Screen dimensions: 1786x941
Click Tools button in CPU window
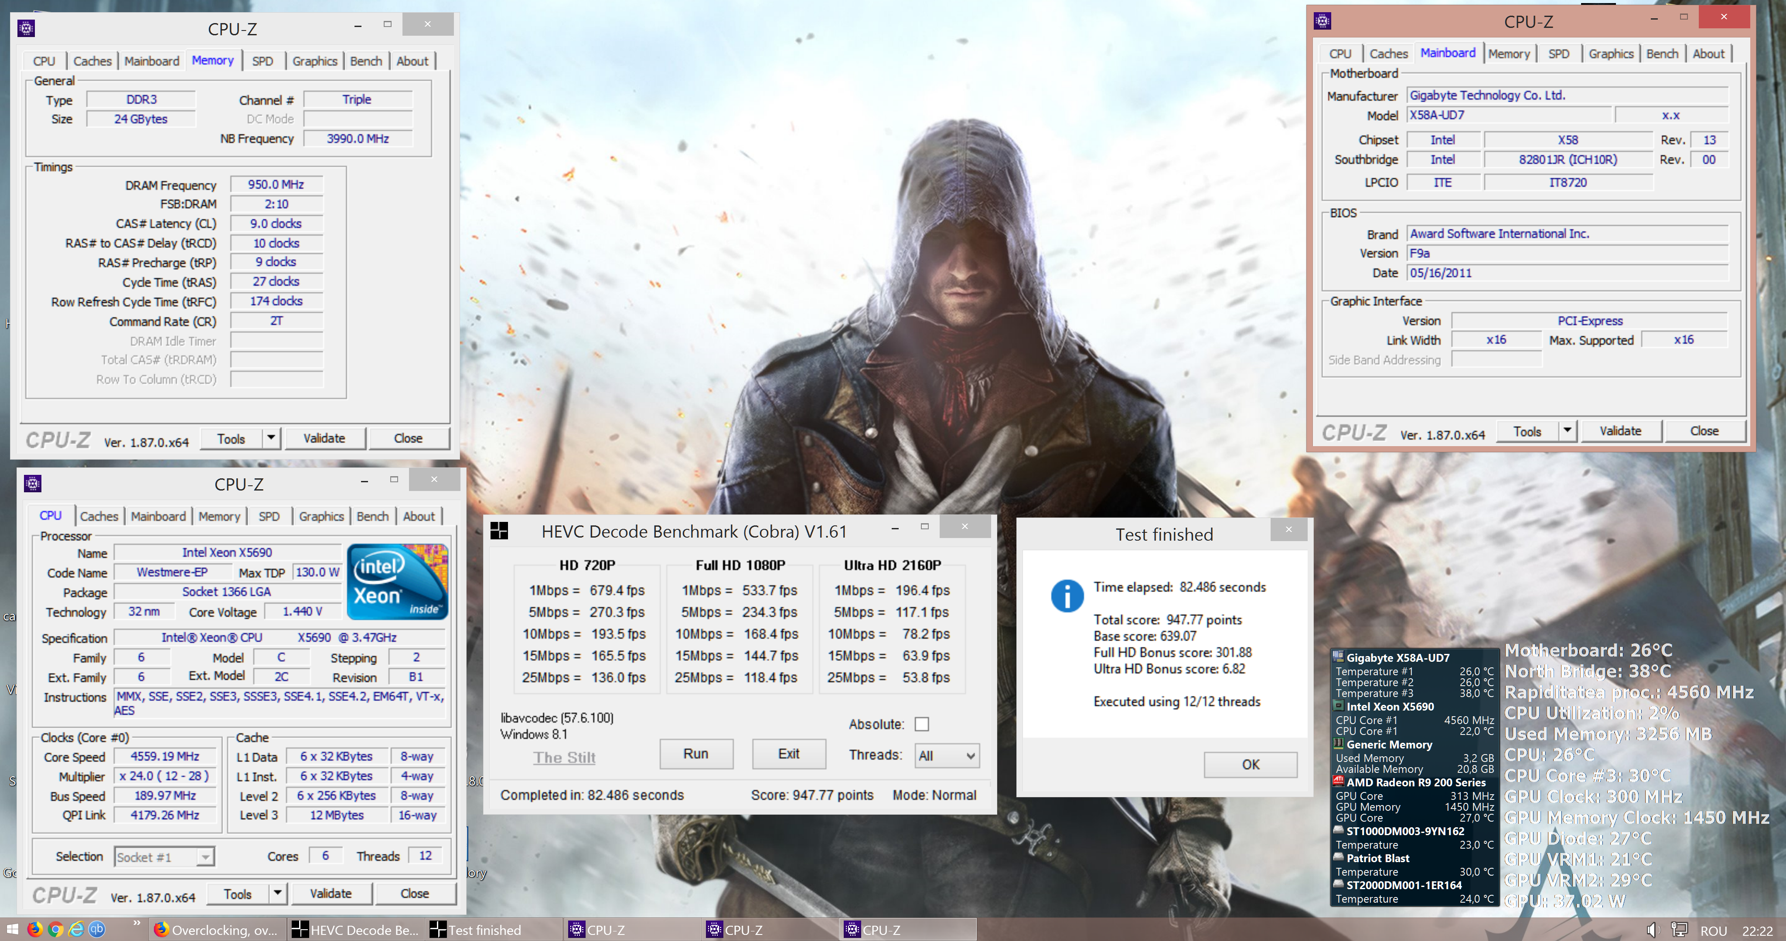pyautogui.click(x=237, y=894)
